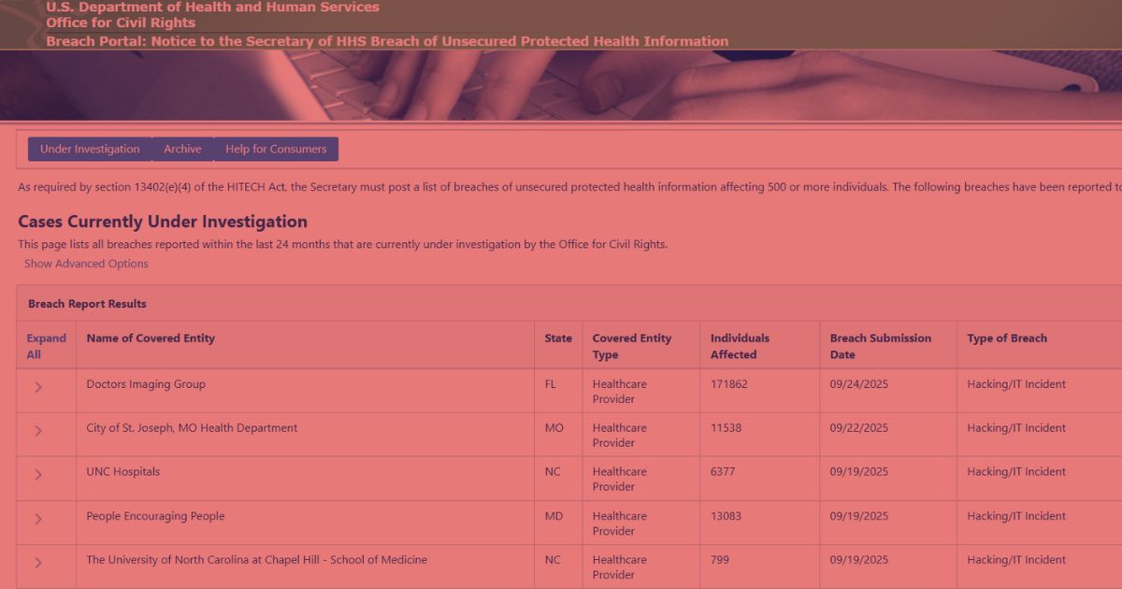The image size is (1122, 589).
Task: Sort by Individuals Affected column
Action: 740,346
